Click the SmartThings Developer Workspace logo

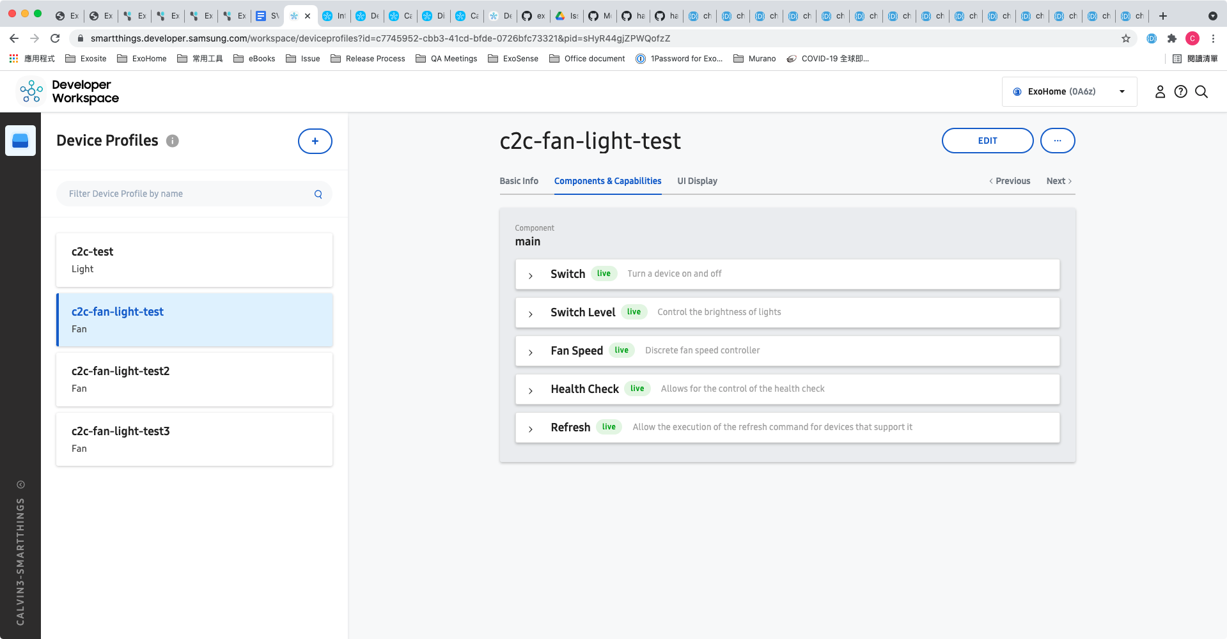coord(68,91)
